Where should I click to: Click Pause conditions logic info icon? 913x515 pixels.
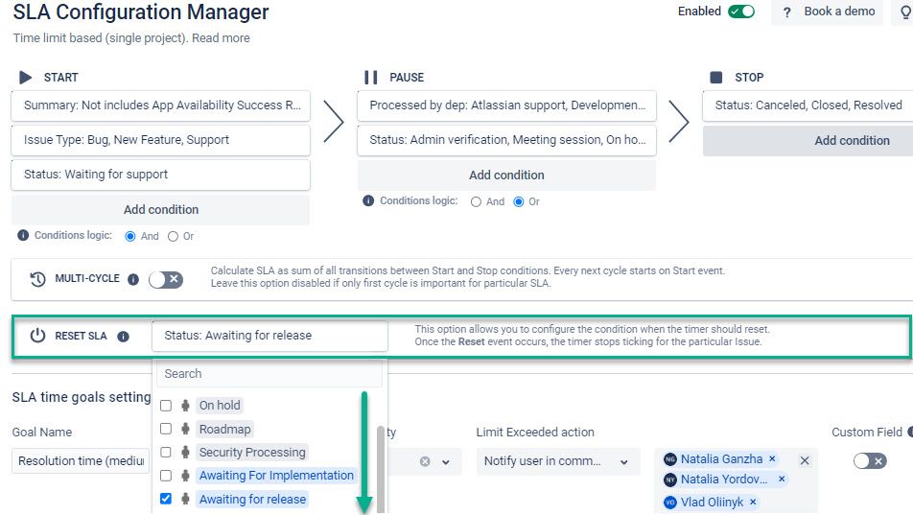(x=368, y=201)
